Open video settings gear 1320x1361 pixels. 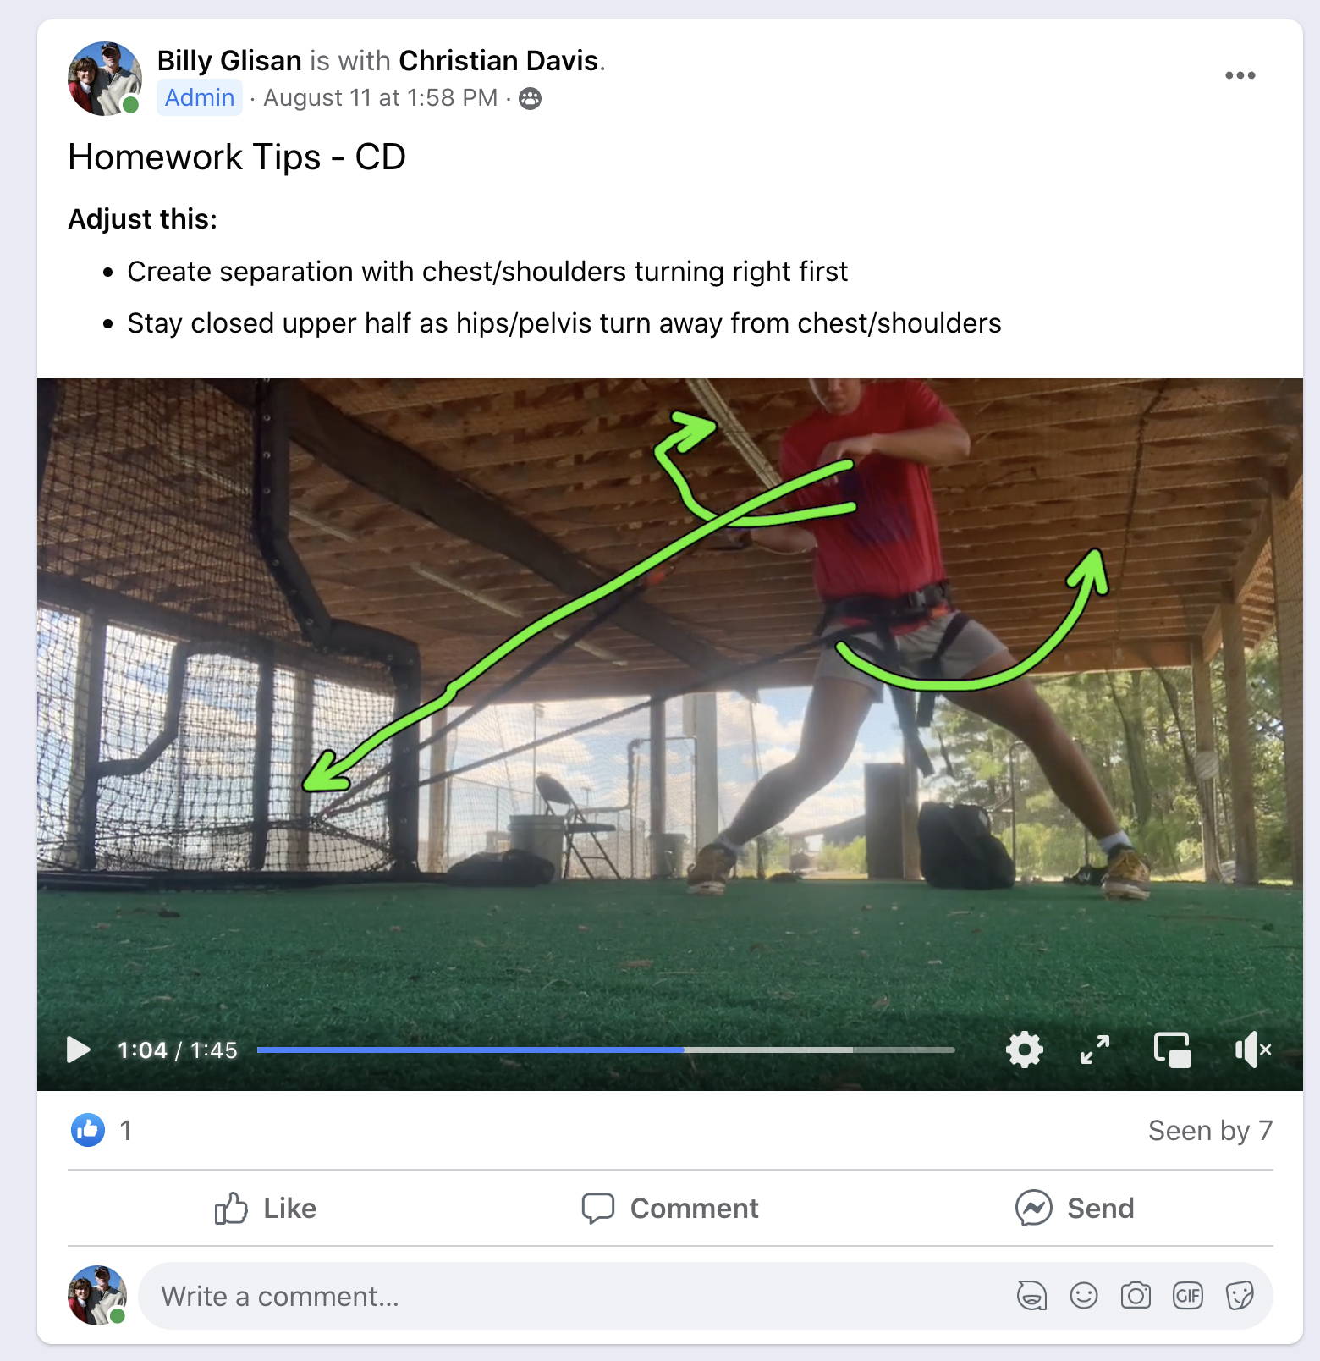click(1024, 1050)
